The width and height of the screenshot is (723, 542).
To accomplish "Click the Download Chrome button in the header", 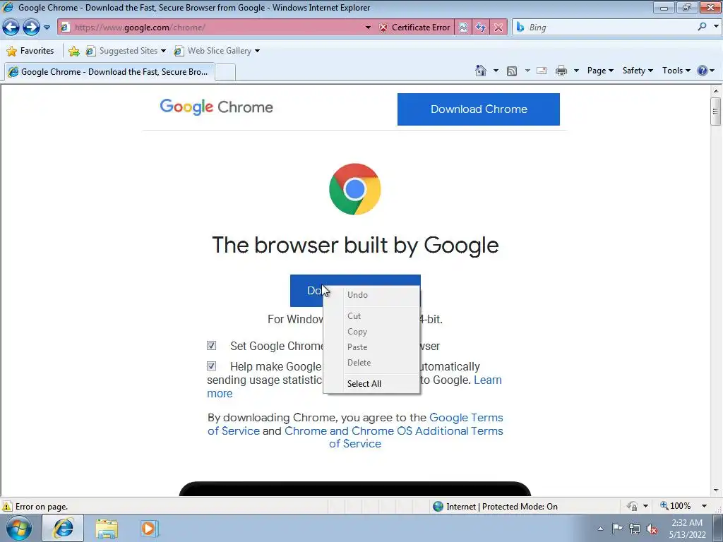I will tap(479, 109).
